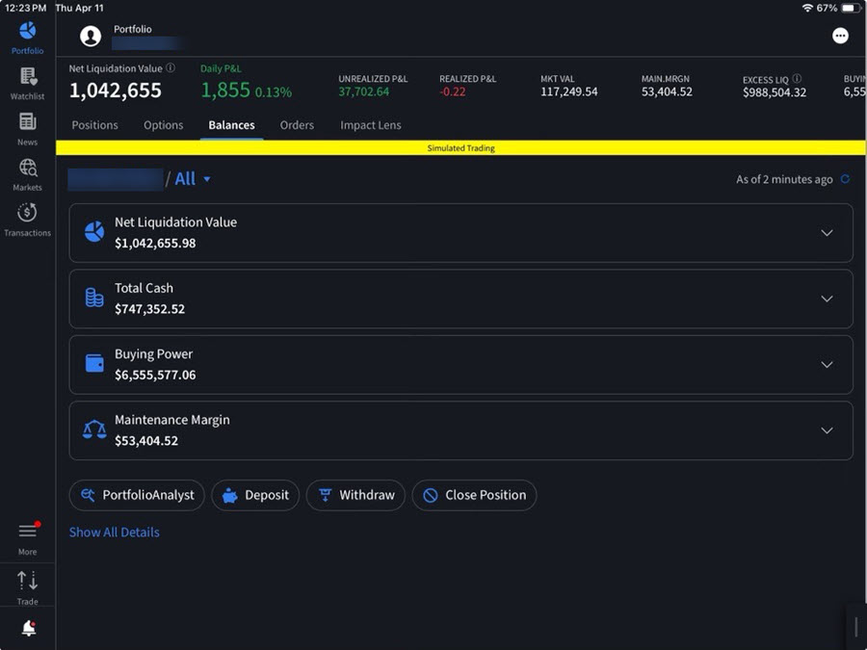This screenshot has height=650, width=867.
Task: Tap pie chart icon in Net Liquidation card
Action: (94, 232)
